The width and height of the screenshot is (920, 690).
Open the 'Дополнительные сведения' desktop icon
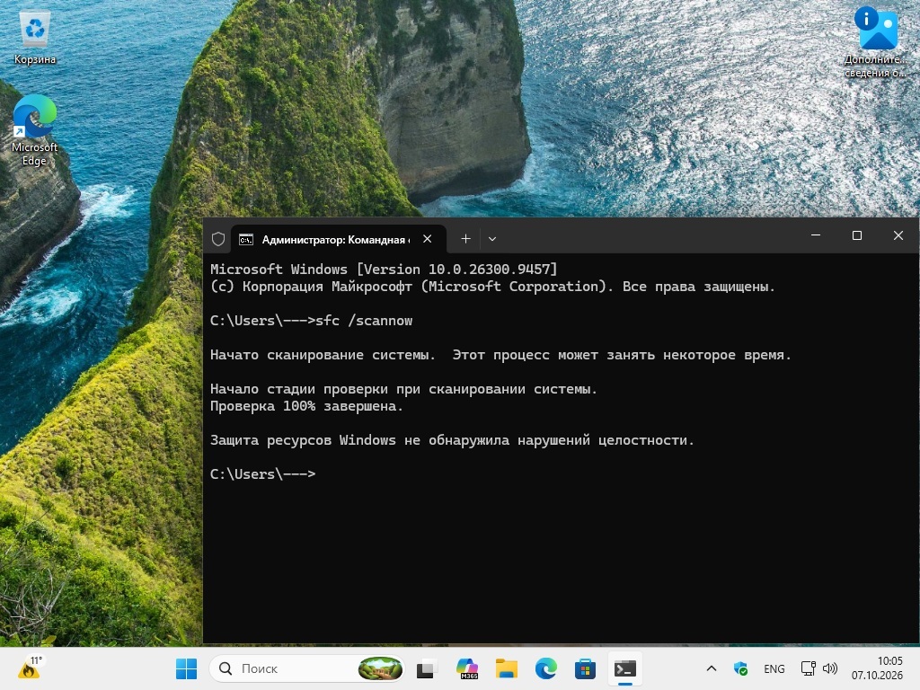click(877, 42)
